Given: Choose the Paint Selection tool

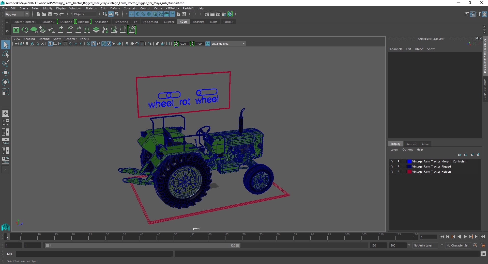Looking at the screenshot, I should click(6, 63).
